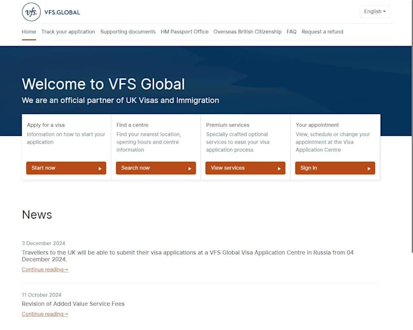Click the Apply for a visa heading

(46, 125)
